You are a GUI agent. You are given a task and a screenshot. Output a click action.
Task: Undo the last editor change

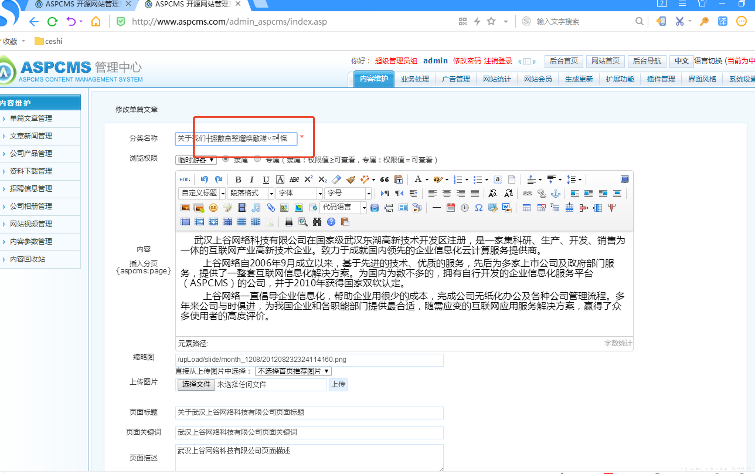tap(204, 179)
